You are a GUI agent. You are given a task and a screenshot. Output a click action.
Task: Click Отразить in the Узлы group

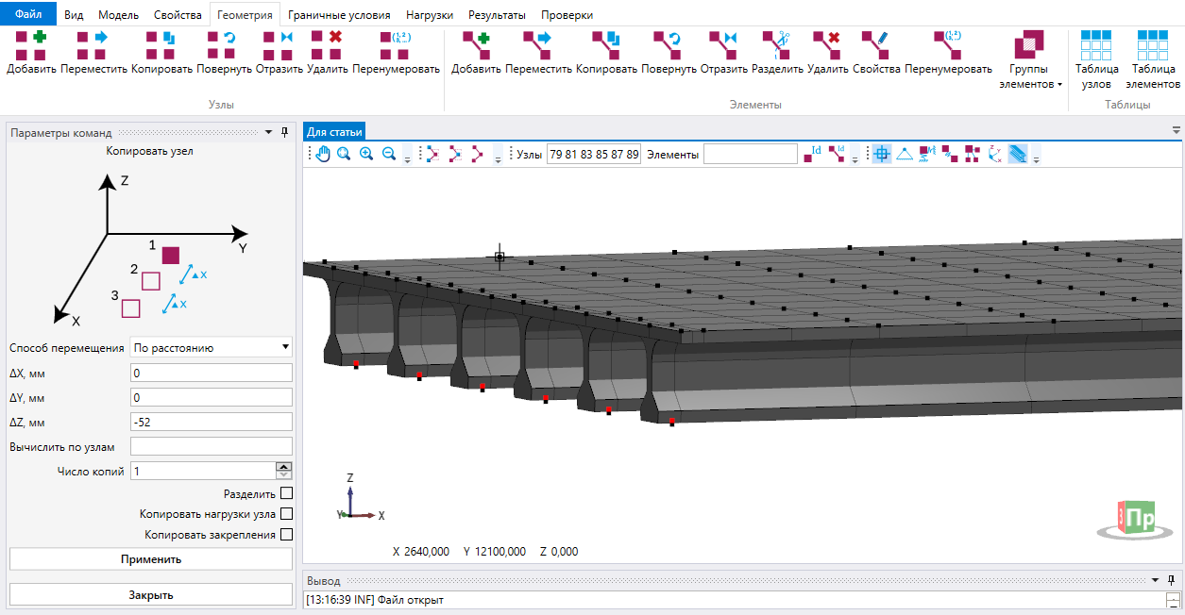pos(279,53)
